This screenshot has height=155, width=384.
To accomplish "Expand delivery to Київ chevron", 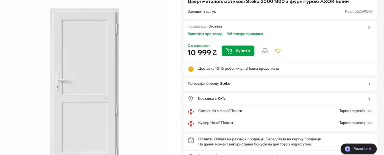I will (x=369, y=99).
